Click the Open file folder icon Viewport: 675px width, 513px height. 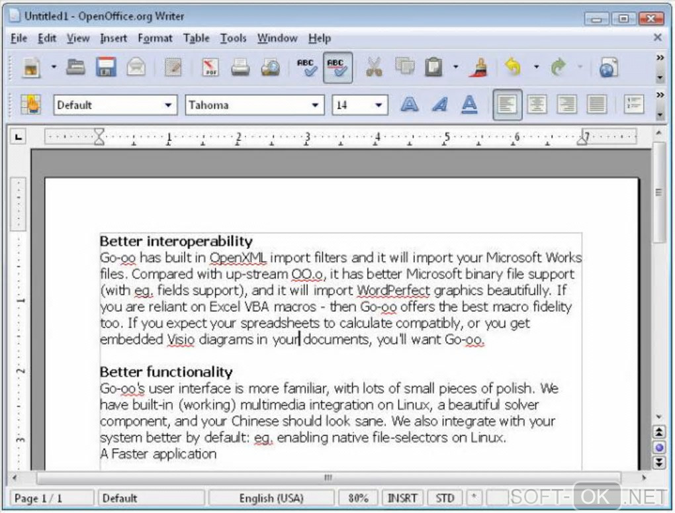tap(75, 68)
